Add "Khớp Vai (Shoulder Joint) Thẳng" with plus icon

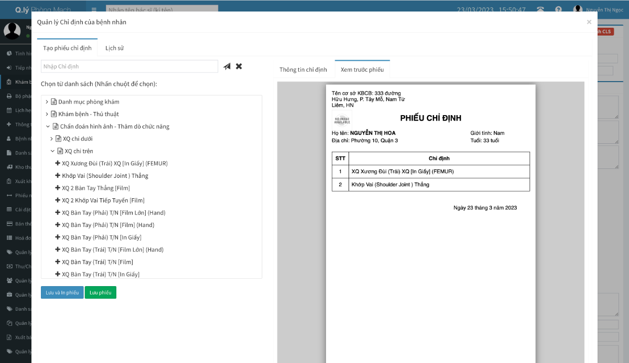58,175
